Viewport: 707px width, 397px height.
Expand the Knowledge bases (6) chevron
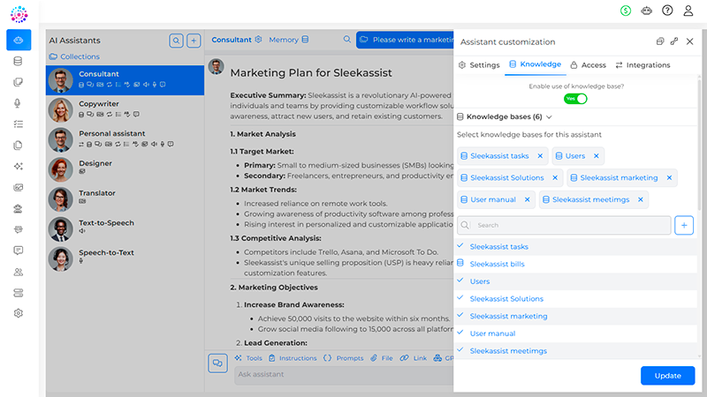point(549,116)
